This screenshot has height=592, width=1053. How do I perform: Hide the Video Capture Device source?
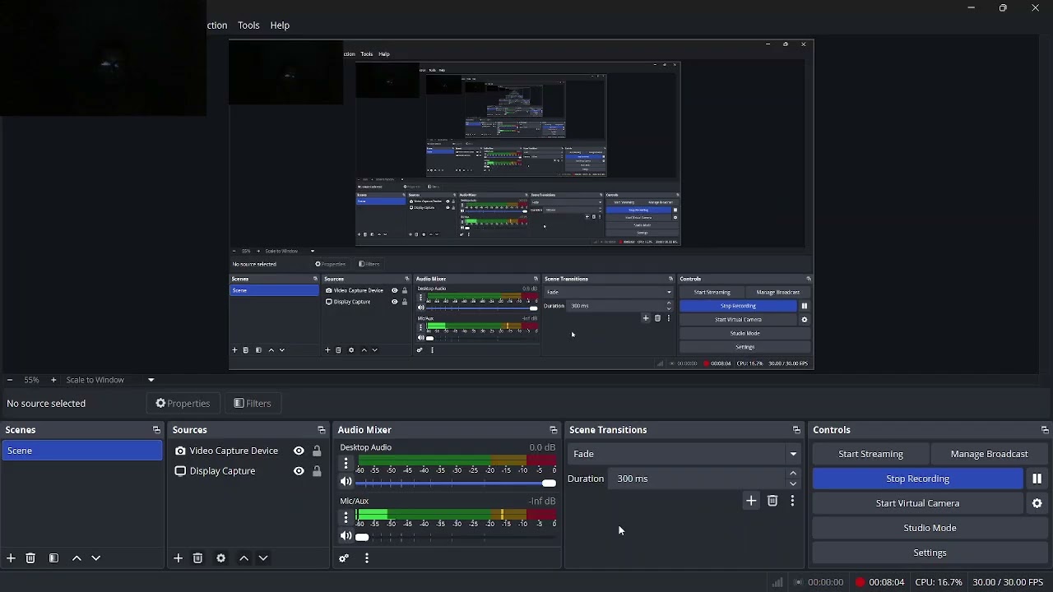[299, 451]
